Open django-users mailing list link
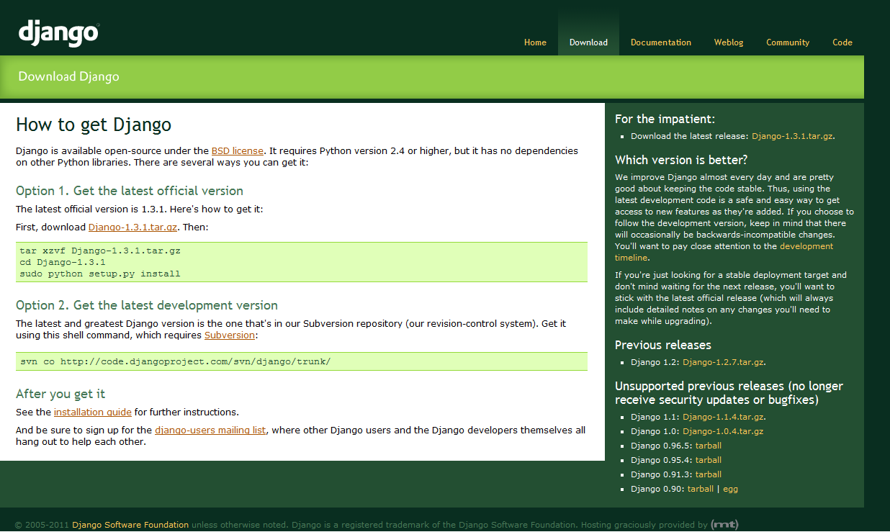This screenshot has width=890, height=532. coord(210,430)
